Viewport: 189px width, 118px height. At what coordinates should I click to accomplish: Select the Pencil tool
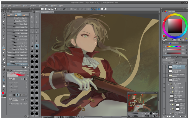pos(4,42)
